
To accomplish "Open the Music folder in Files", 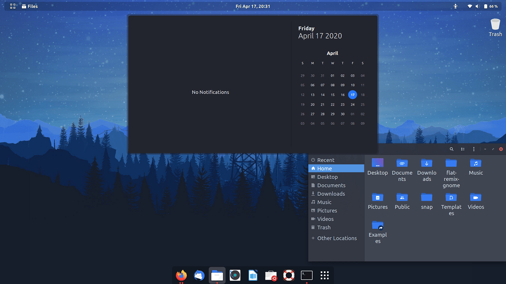I will (x=476, y=164).
